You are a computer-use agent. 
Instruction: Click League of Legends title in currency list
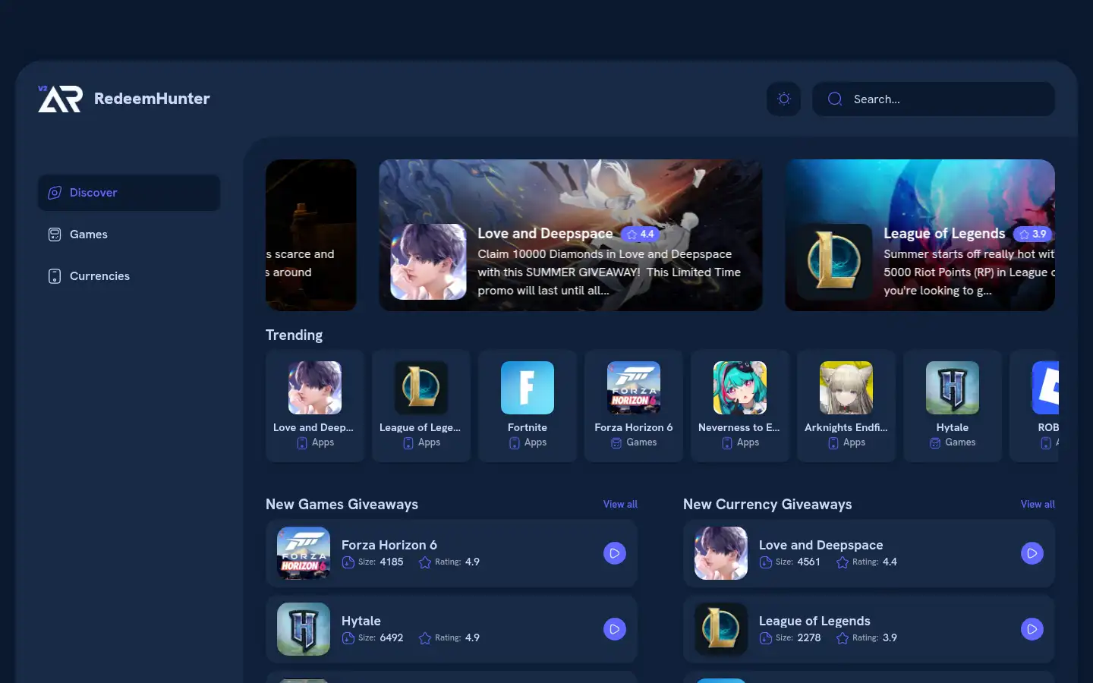click(814, 621)
